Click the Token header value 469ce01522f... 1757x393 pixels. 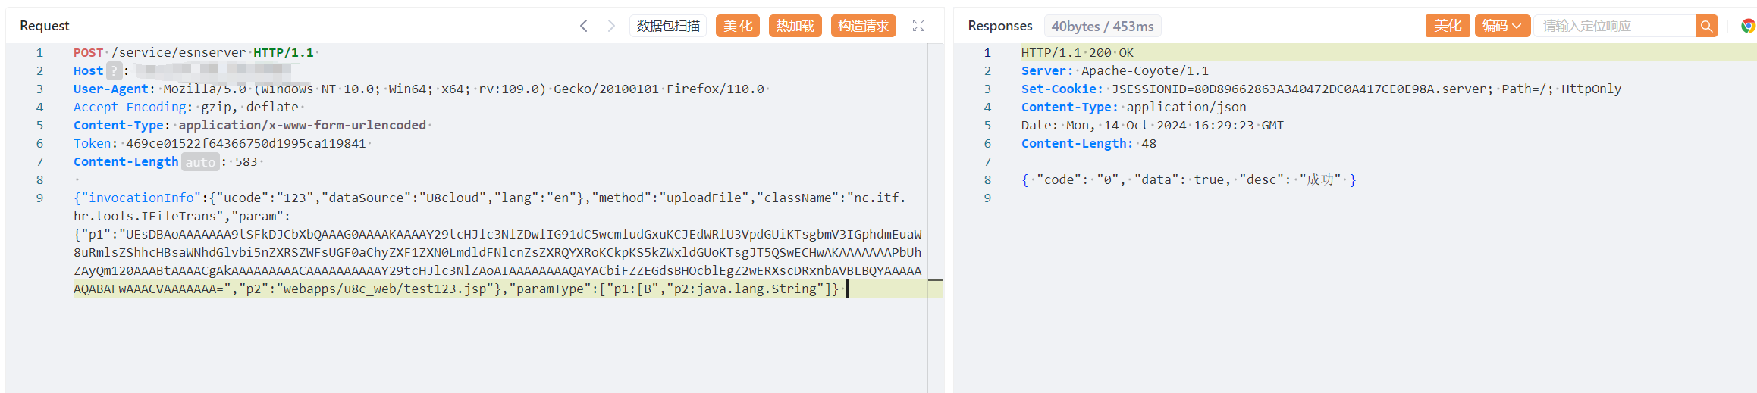(246, 144)
